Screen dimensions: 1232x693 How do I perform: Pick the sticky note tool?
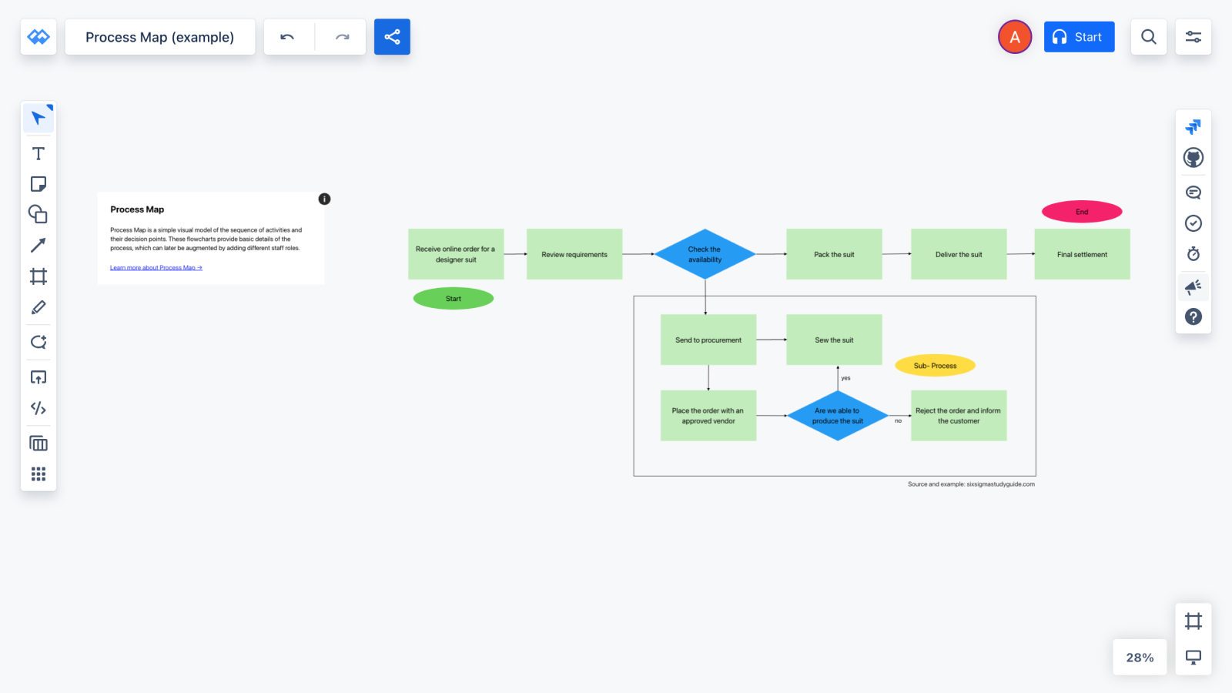click(x=38, y=184)
